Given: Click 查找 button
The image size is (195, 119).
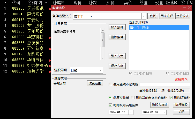Looking at the screenshot, I should coord(153,16).
